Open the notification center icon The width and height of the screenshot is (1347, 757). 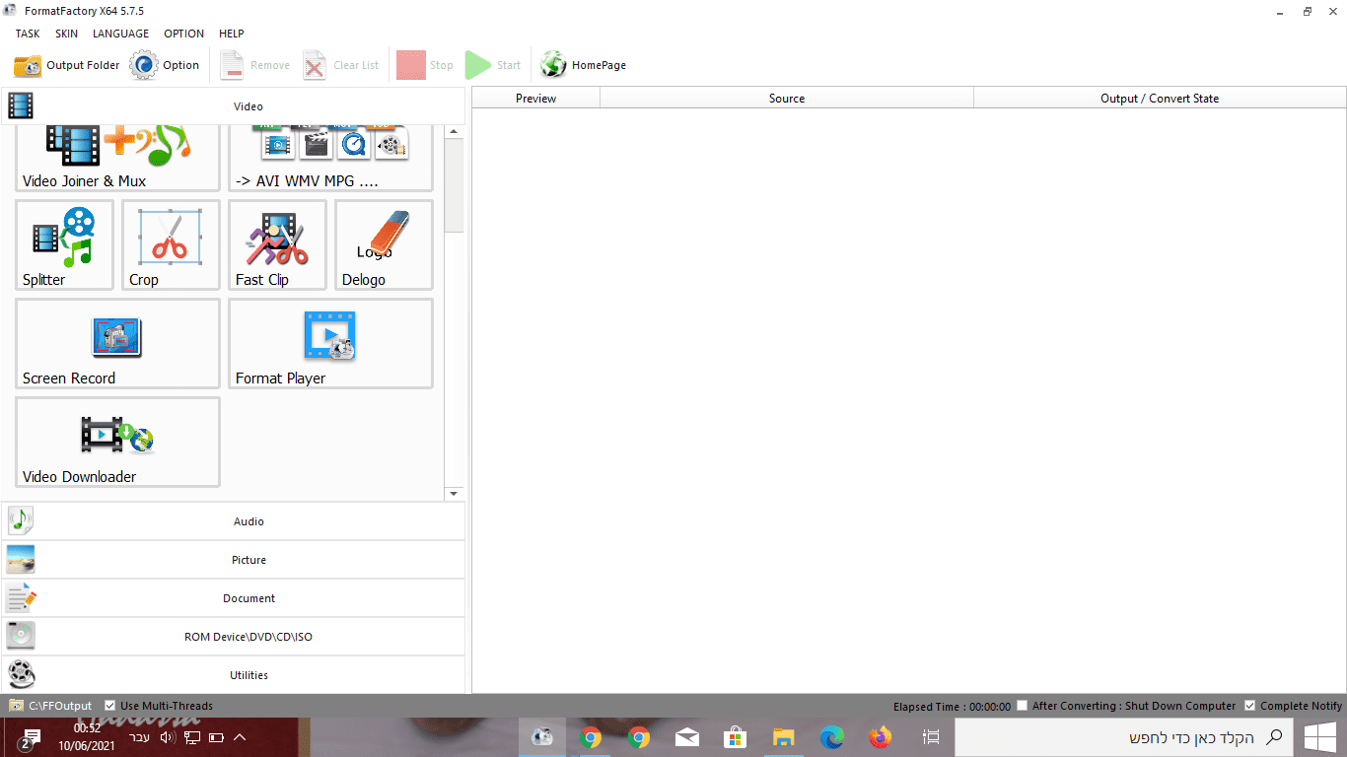click(x=29, y=737)
